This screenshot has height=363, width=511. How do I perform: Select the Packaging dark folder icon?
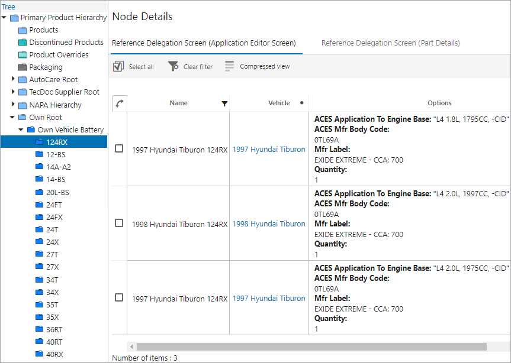(x=23, y=67)
